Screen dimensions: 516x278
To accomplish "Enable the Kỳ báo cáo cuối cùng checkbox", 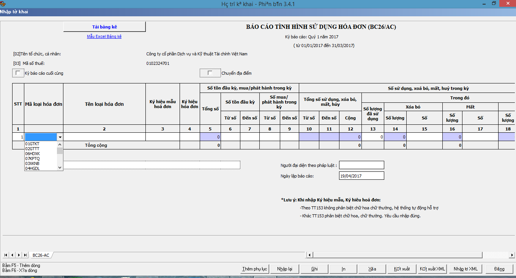I will (18, 73).
